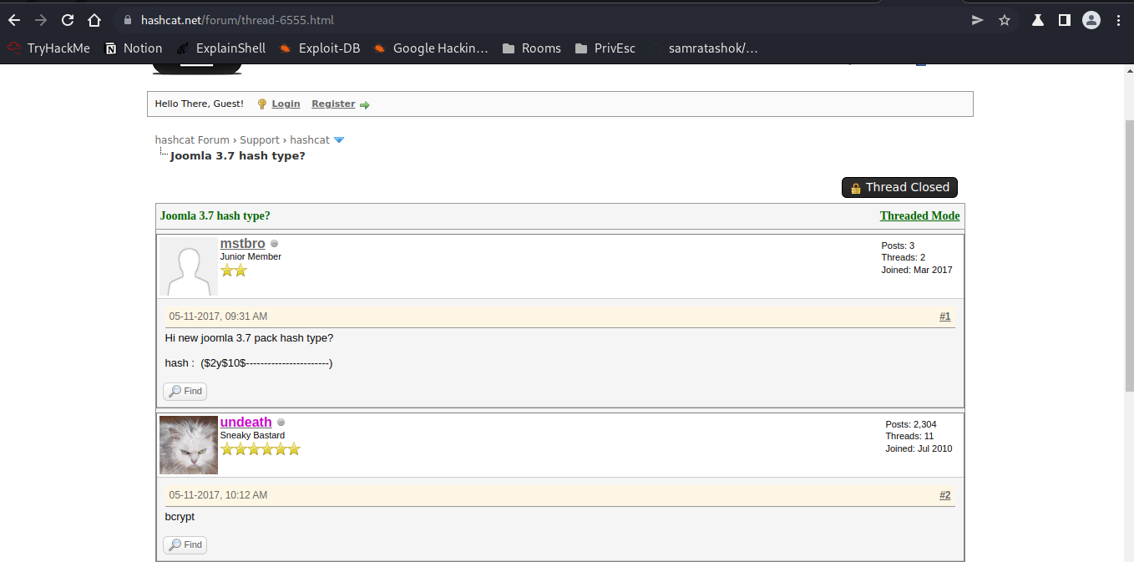Go to Support breadcrumb
The height and width of the screenshot is (562, 1134).
(x=260, y=139)
